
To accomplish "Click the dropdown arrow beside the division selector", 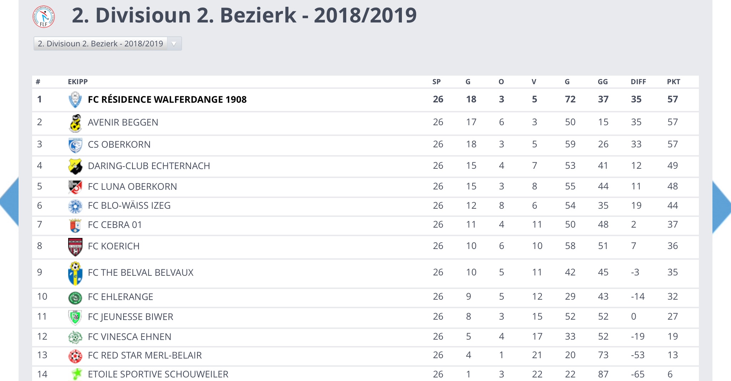I will [174, 43].
